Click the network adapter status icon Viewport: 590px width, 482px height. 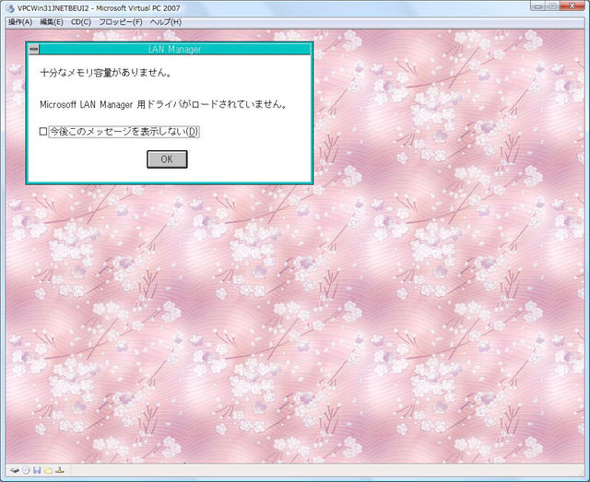[x=60, y=470]
